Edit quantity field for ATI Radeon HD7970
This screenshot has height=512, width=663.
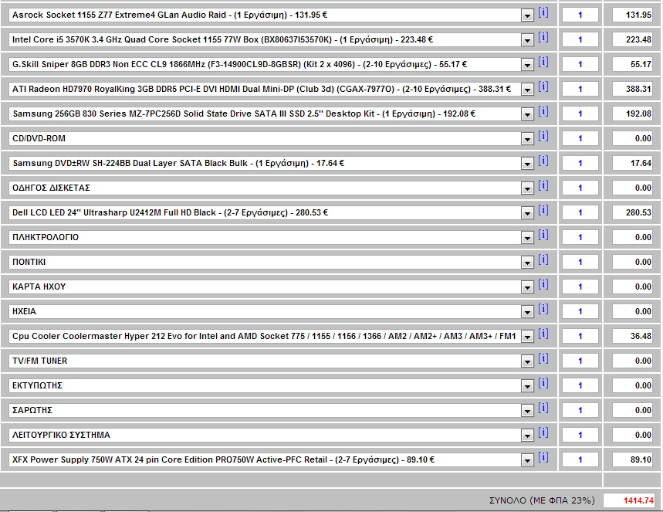coord(580,89)
